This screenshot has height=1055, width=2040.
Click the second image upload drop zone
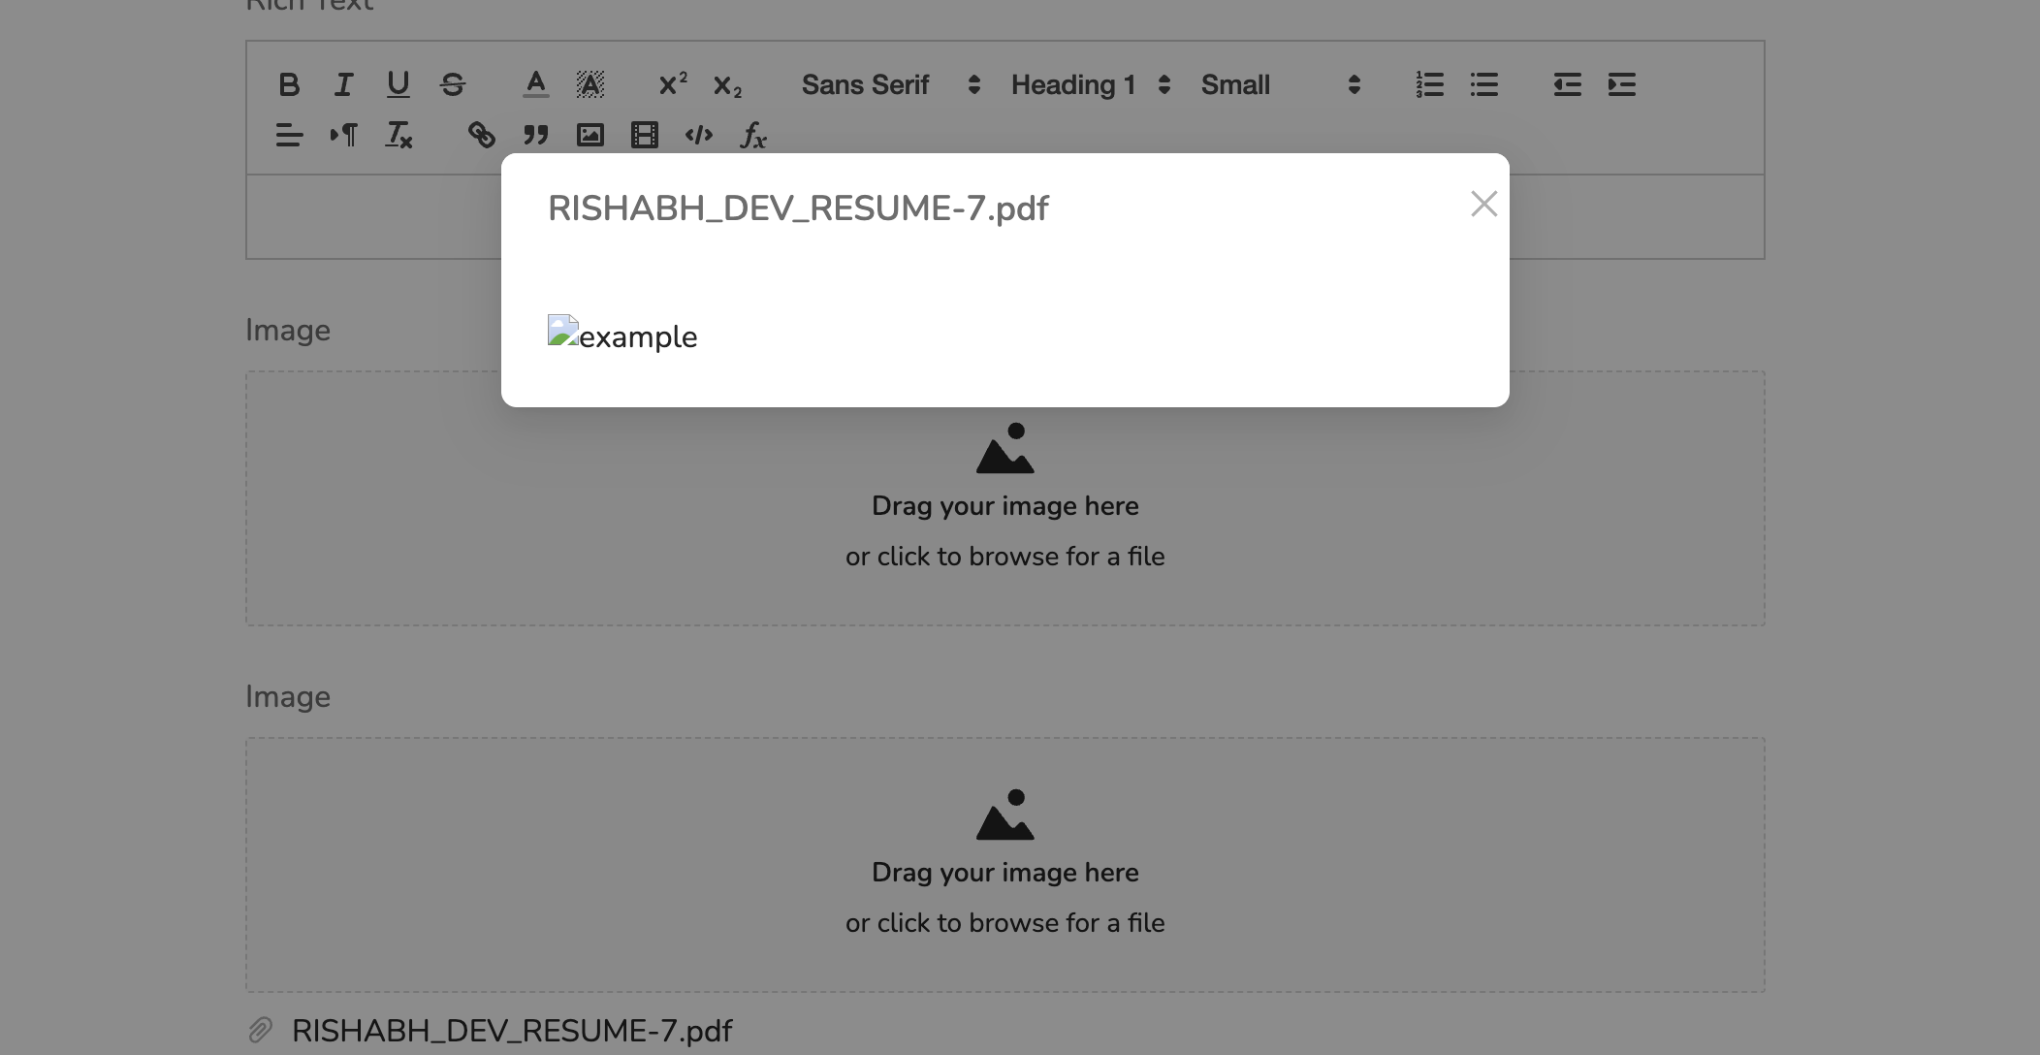click(x=1004, y=864)
